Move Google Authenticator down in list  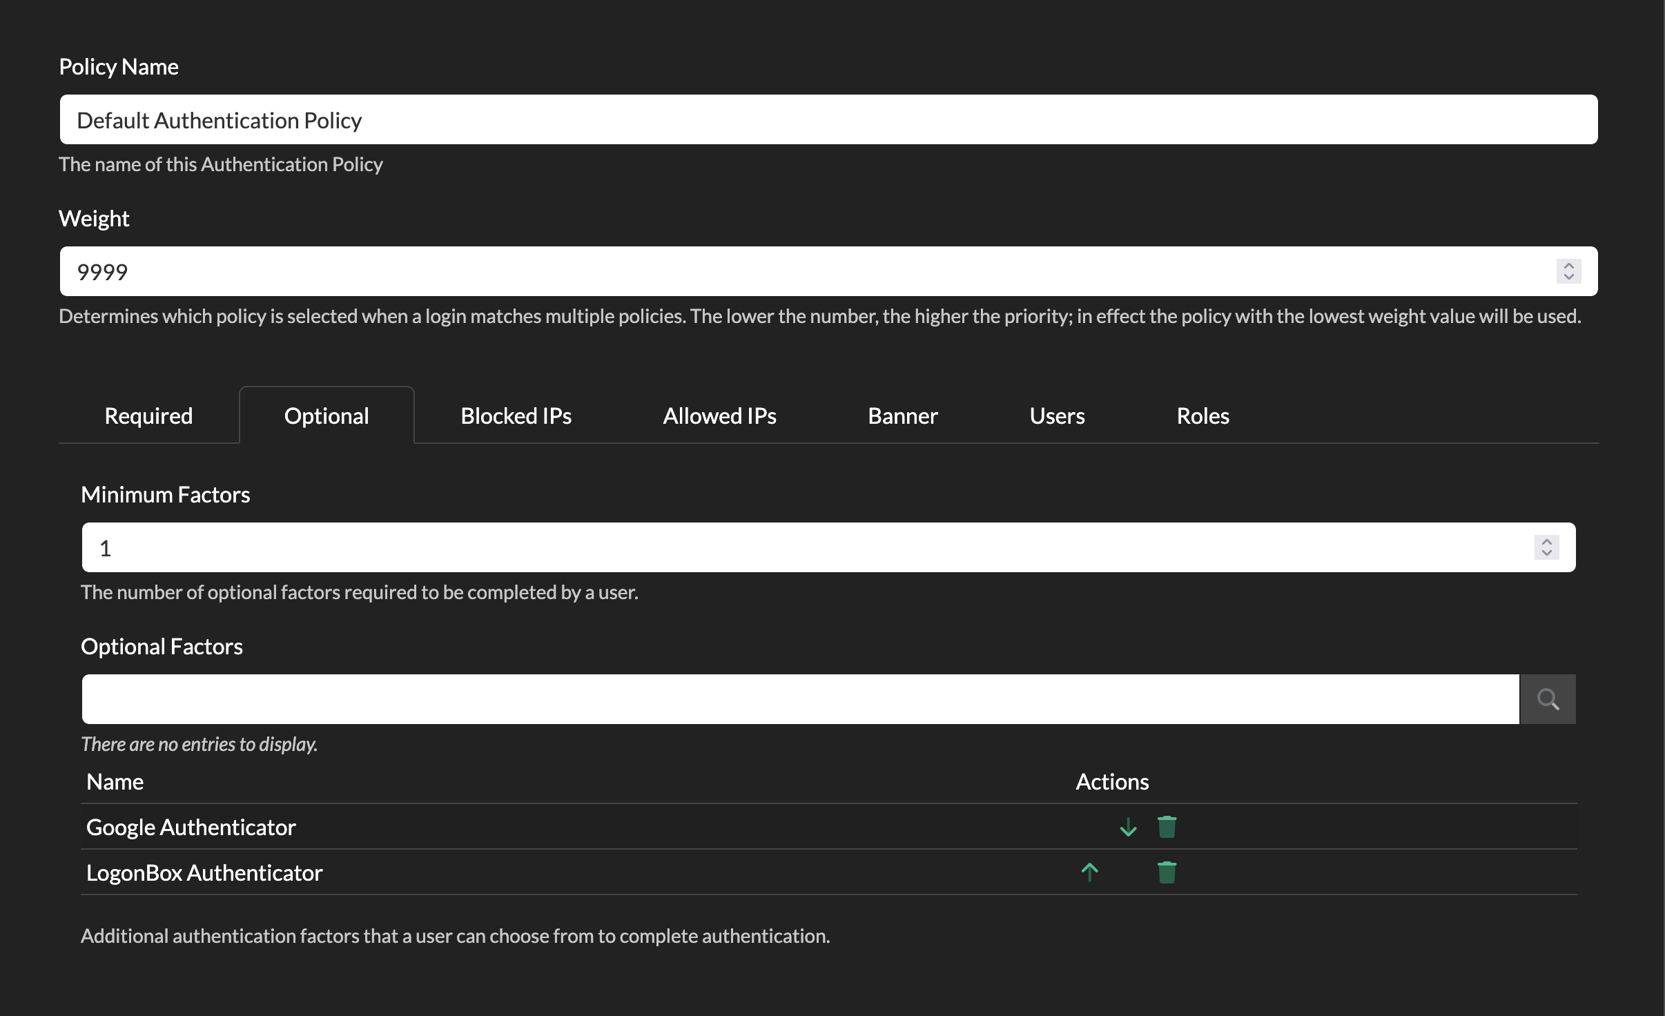pos(1128,827)
